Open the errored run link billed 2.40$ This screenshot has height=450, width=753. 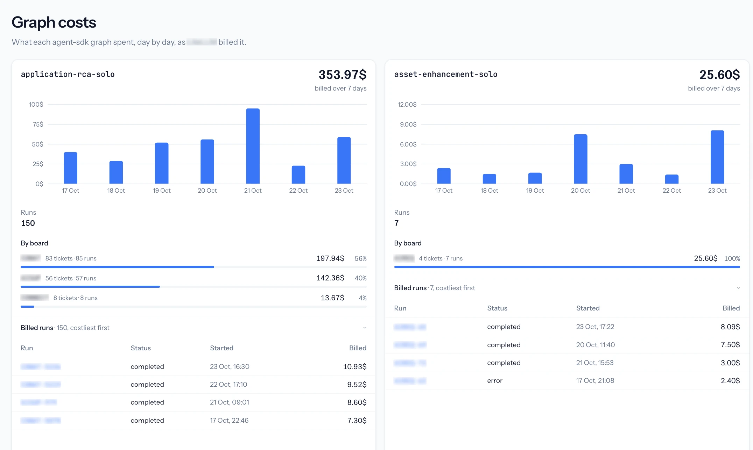coord(410,381)
